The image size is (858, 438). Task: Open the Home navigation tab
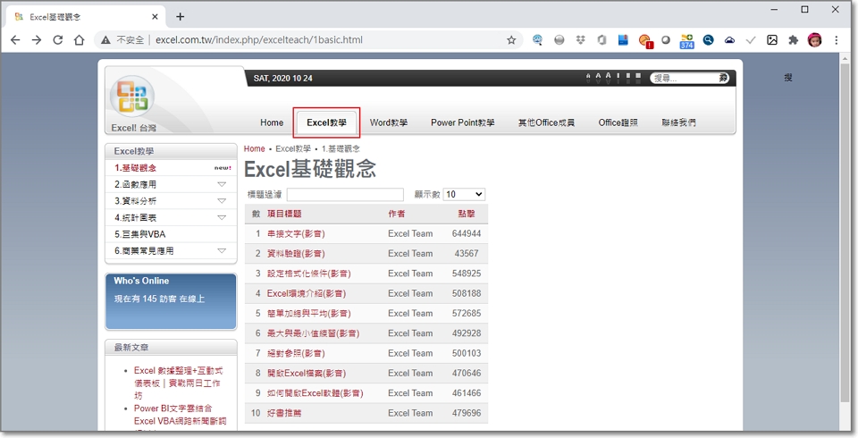[272, 122]
